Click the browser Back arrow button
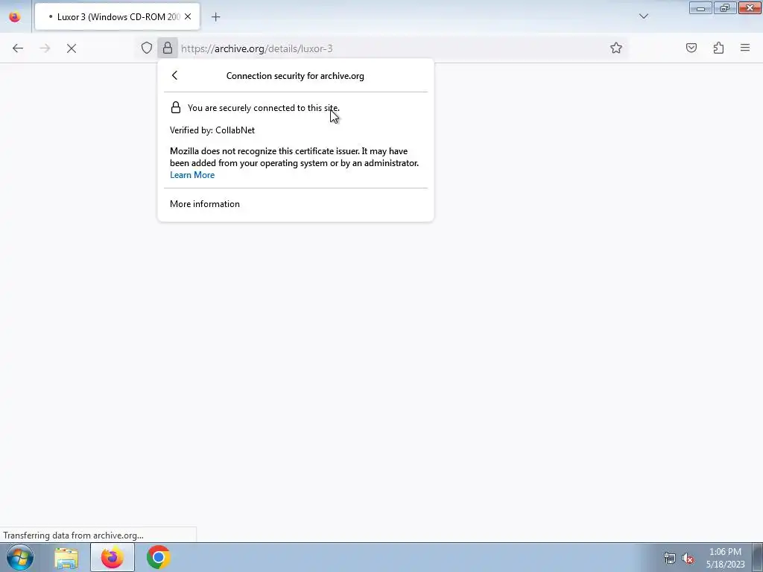This screenshot has height=572, width=763. point(18,48)
